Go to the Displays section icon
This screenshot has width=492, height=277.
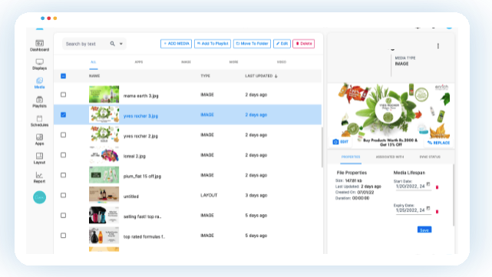tap(40, 62)
